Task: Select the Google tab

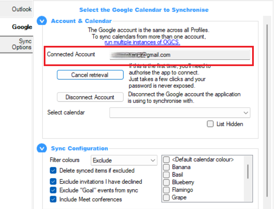Action: tap(16, 27)
